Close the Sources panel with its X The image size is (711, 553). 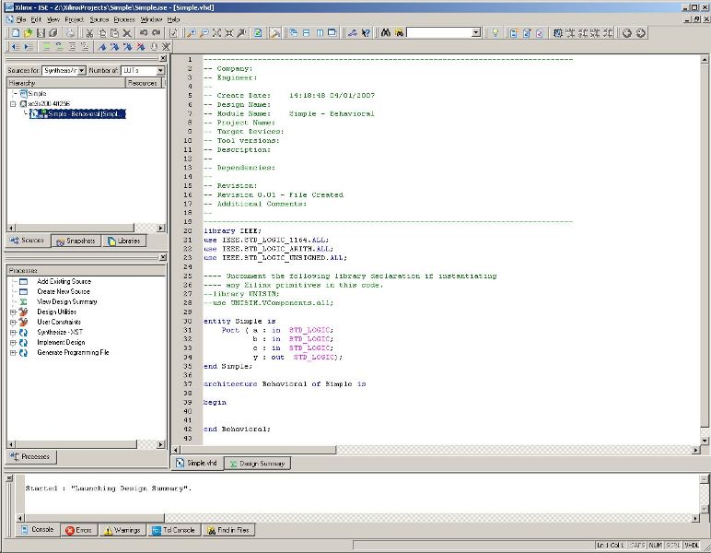[x=163, y=58]
